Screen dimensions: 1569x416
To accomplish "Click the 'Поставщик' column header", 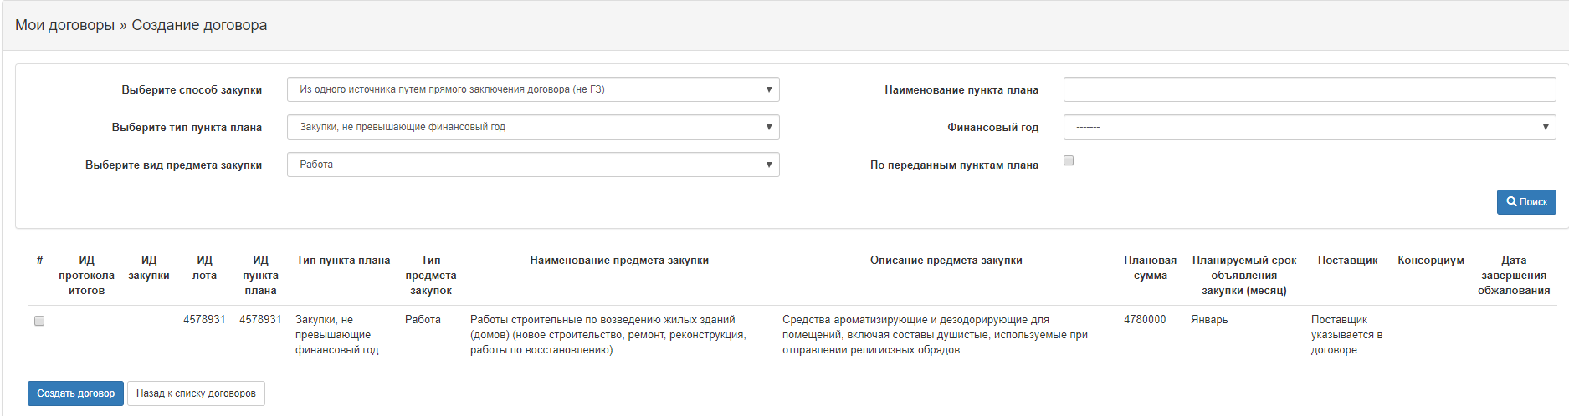I will (1347, 261).
